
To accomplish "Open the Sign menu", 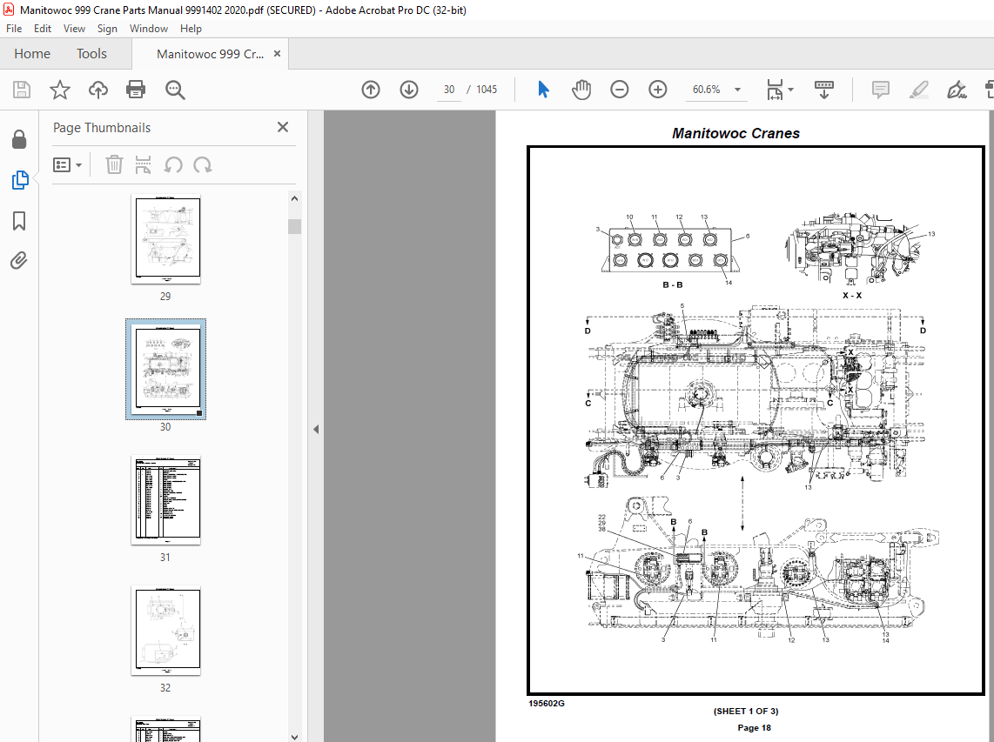I will (107, 29).
